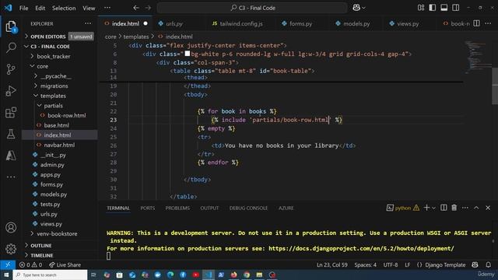Viewport: 498px width, 280px height.
Task: Open Run and Debug view
Action: [x=11, y=91]
